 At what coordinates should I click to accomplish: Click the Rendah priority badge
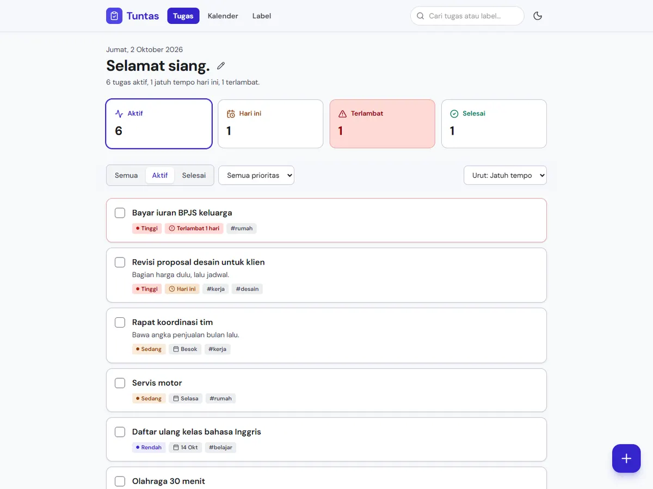(149, 447)
